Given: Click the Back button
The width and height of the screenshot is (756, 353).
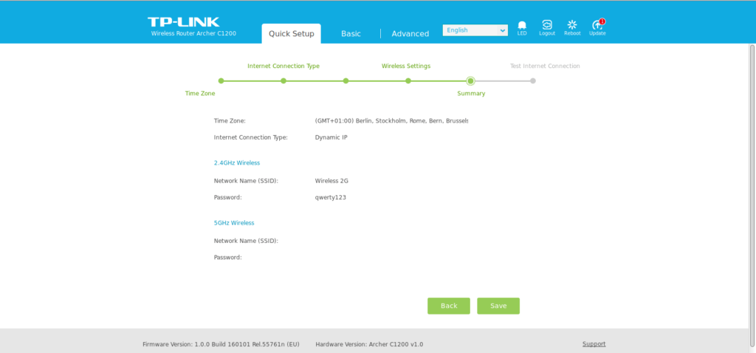Looking at the screenshot, I should (449, 306).
